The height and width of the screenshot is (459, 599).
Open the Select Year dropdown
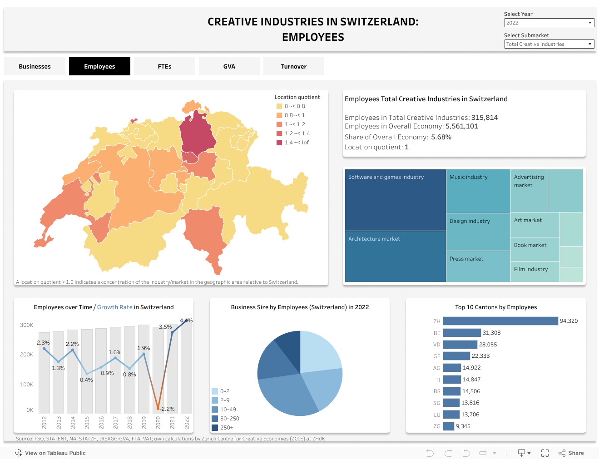click(549, 23)
